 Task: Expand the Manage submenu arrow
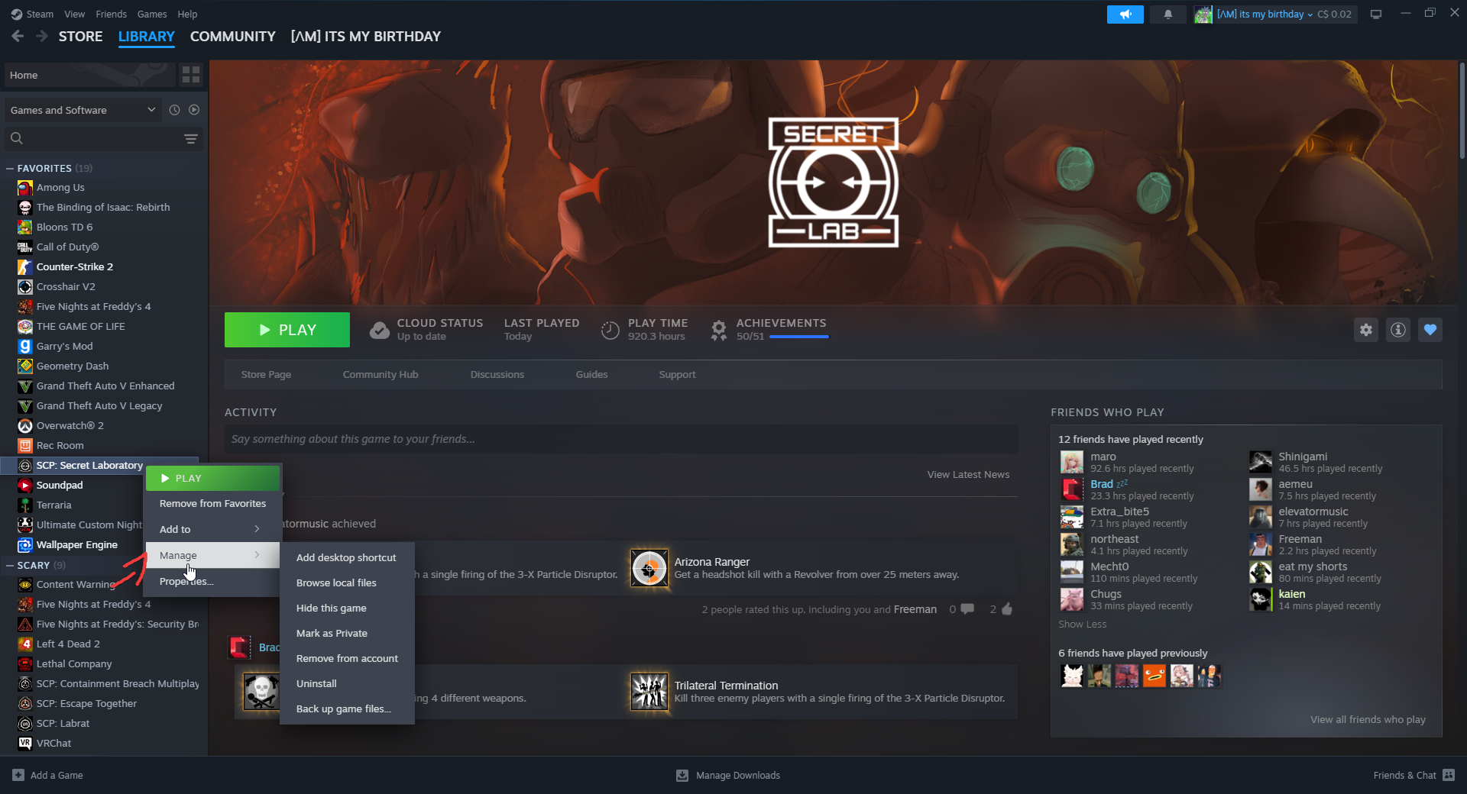pyautogui.click(x=257, y=555)
